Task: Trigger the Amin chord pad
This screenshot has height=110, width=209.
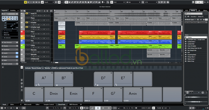Action: 133,94
